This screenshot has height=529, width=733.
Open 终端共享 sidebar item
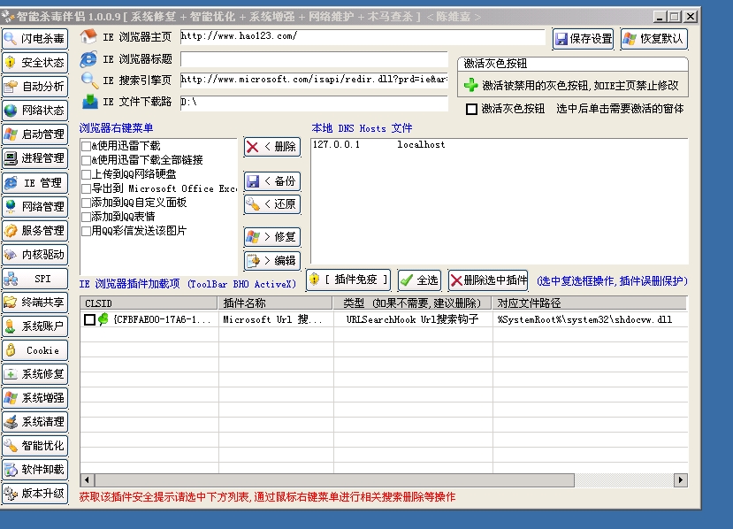pos(35,303)
